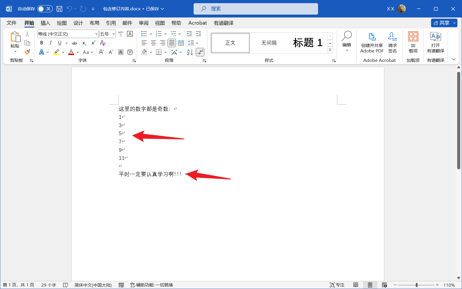Apply the 标题 1 heading style

coord(307,43)
